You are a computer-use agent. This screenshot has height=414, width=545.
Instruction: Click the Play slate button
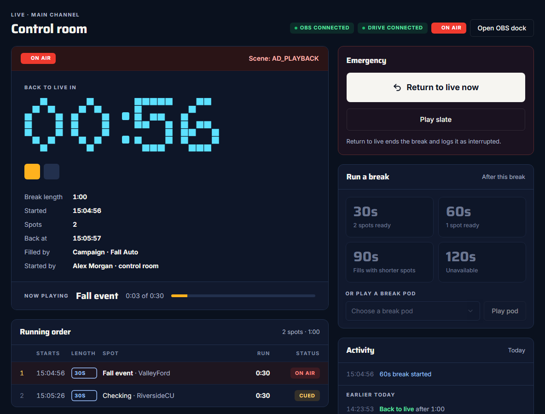coord(435,120)
